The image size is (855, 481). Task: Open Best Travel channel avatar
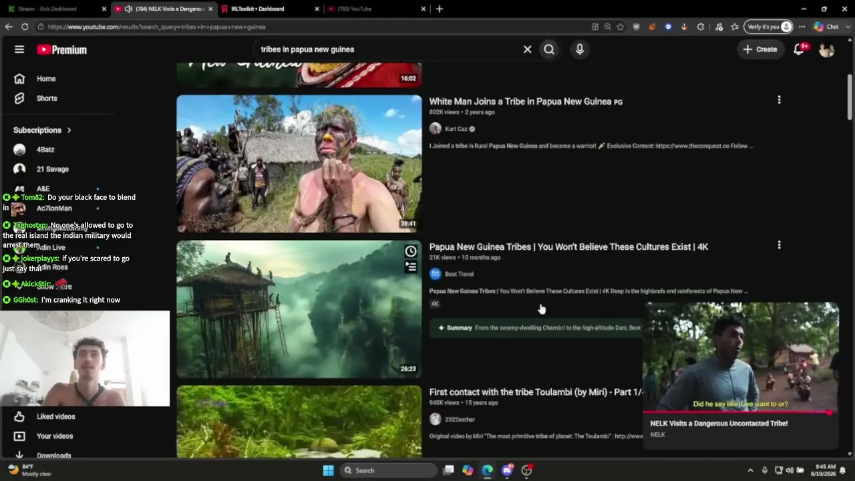[436, 274]
